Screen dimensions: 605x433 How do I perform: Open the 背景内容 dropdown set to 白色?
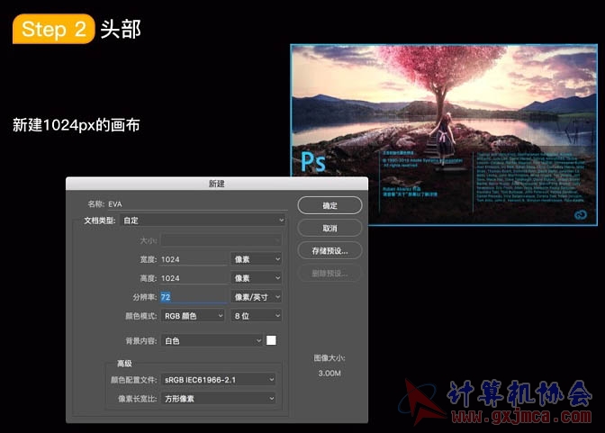212,341
